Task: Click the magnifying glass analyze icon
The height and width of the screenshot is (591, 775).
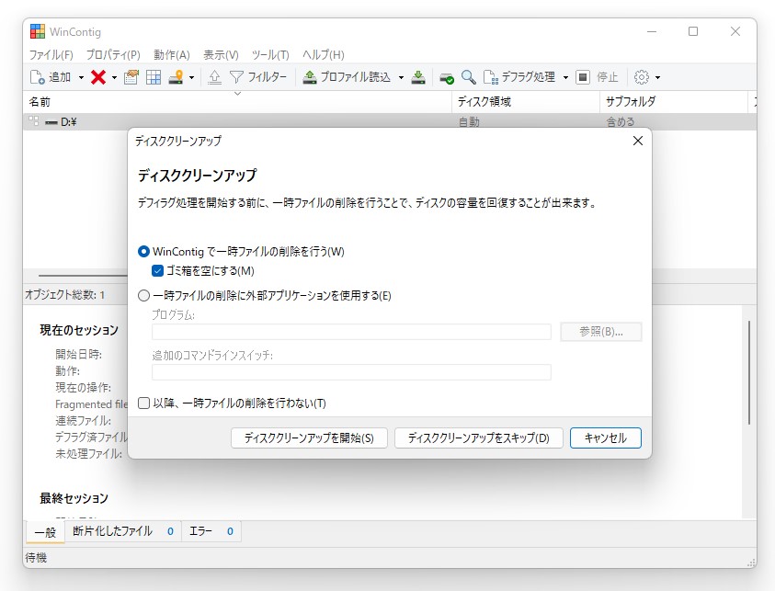Action: point(469,77)
